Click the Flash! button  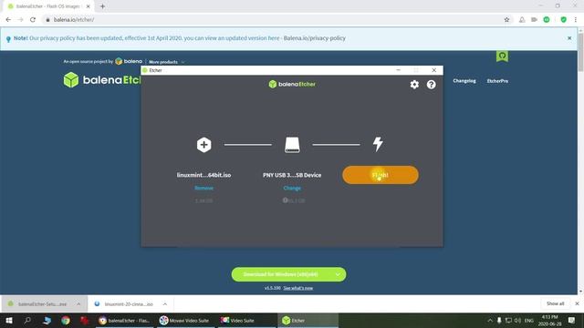pyautogui.click(x=381, y=175)
